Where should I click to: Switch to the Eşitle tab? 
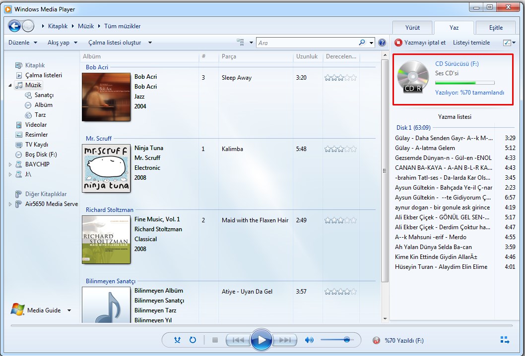click(x=495, y=28)
